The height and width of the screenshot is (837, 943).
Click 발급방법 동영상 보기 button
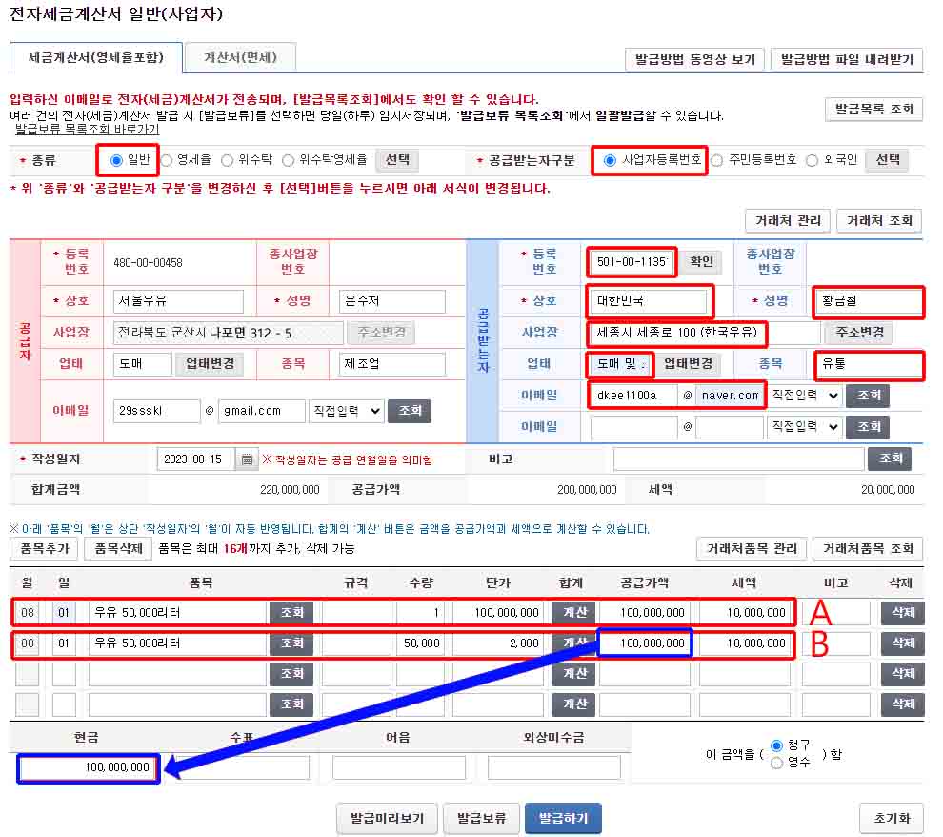pos(694,59)
